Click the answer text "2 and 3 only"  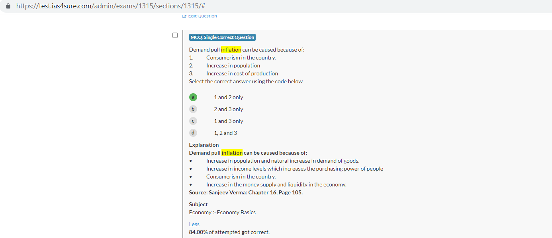point(228,109)
